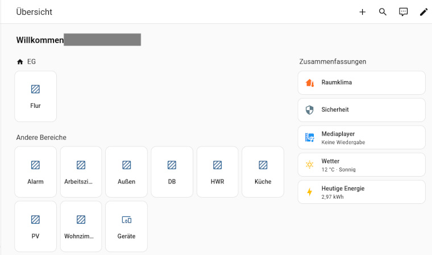The width and height of the screenshot is (432, 255).
Task: Open the Geräte devices card
Action: tap(126, 227)
